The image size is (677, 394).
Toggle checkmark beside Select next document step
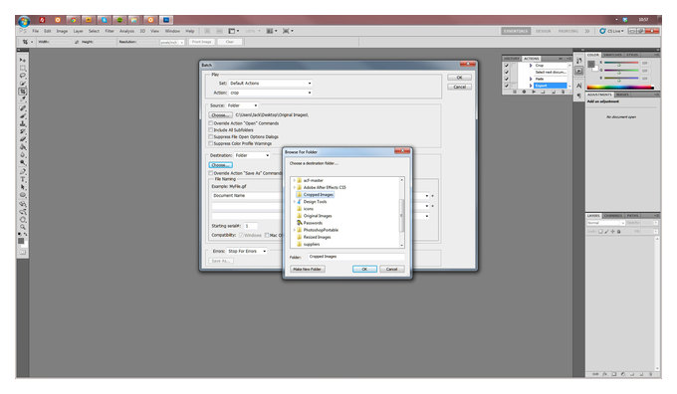507,72
